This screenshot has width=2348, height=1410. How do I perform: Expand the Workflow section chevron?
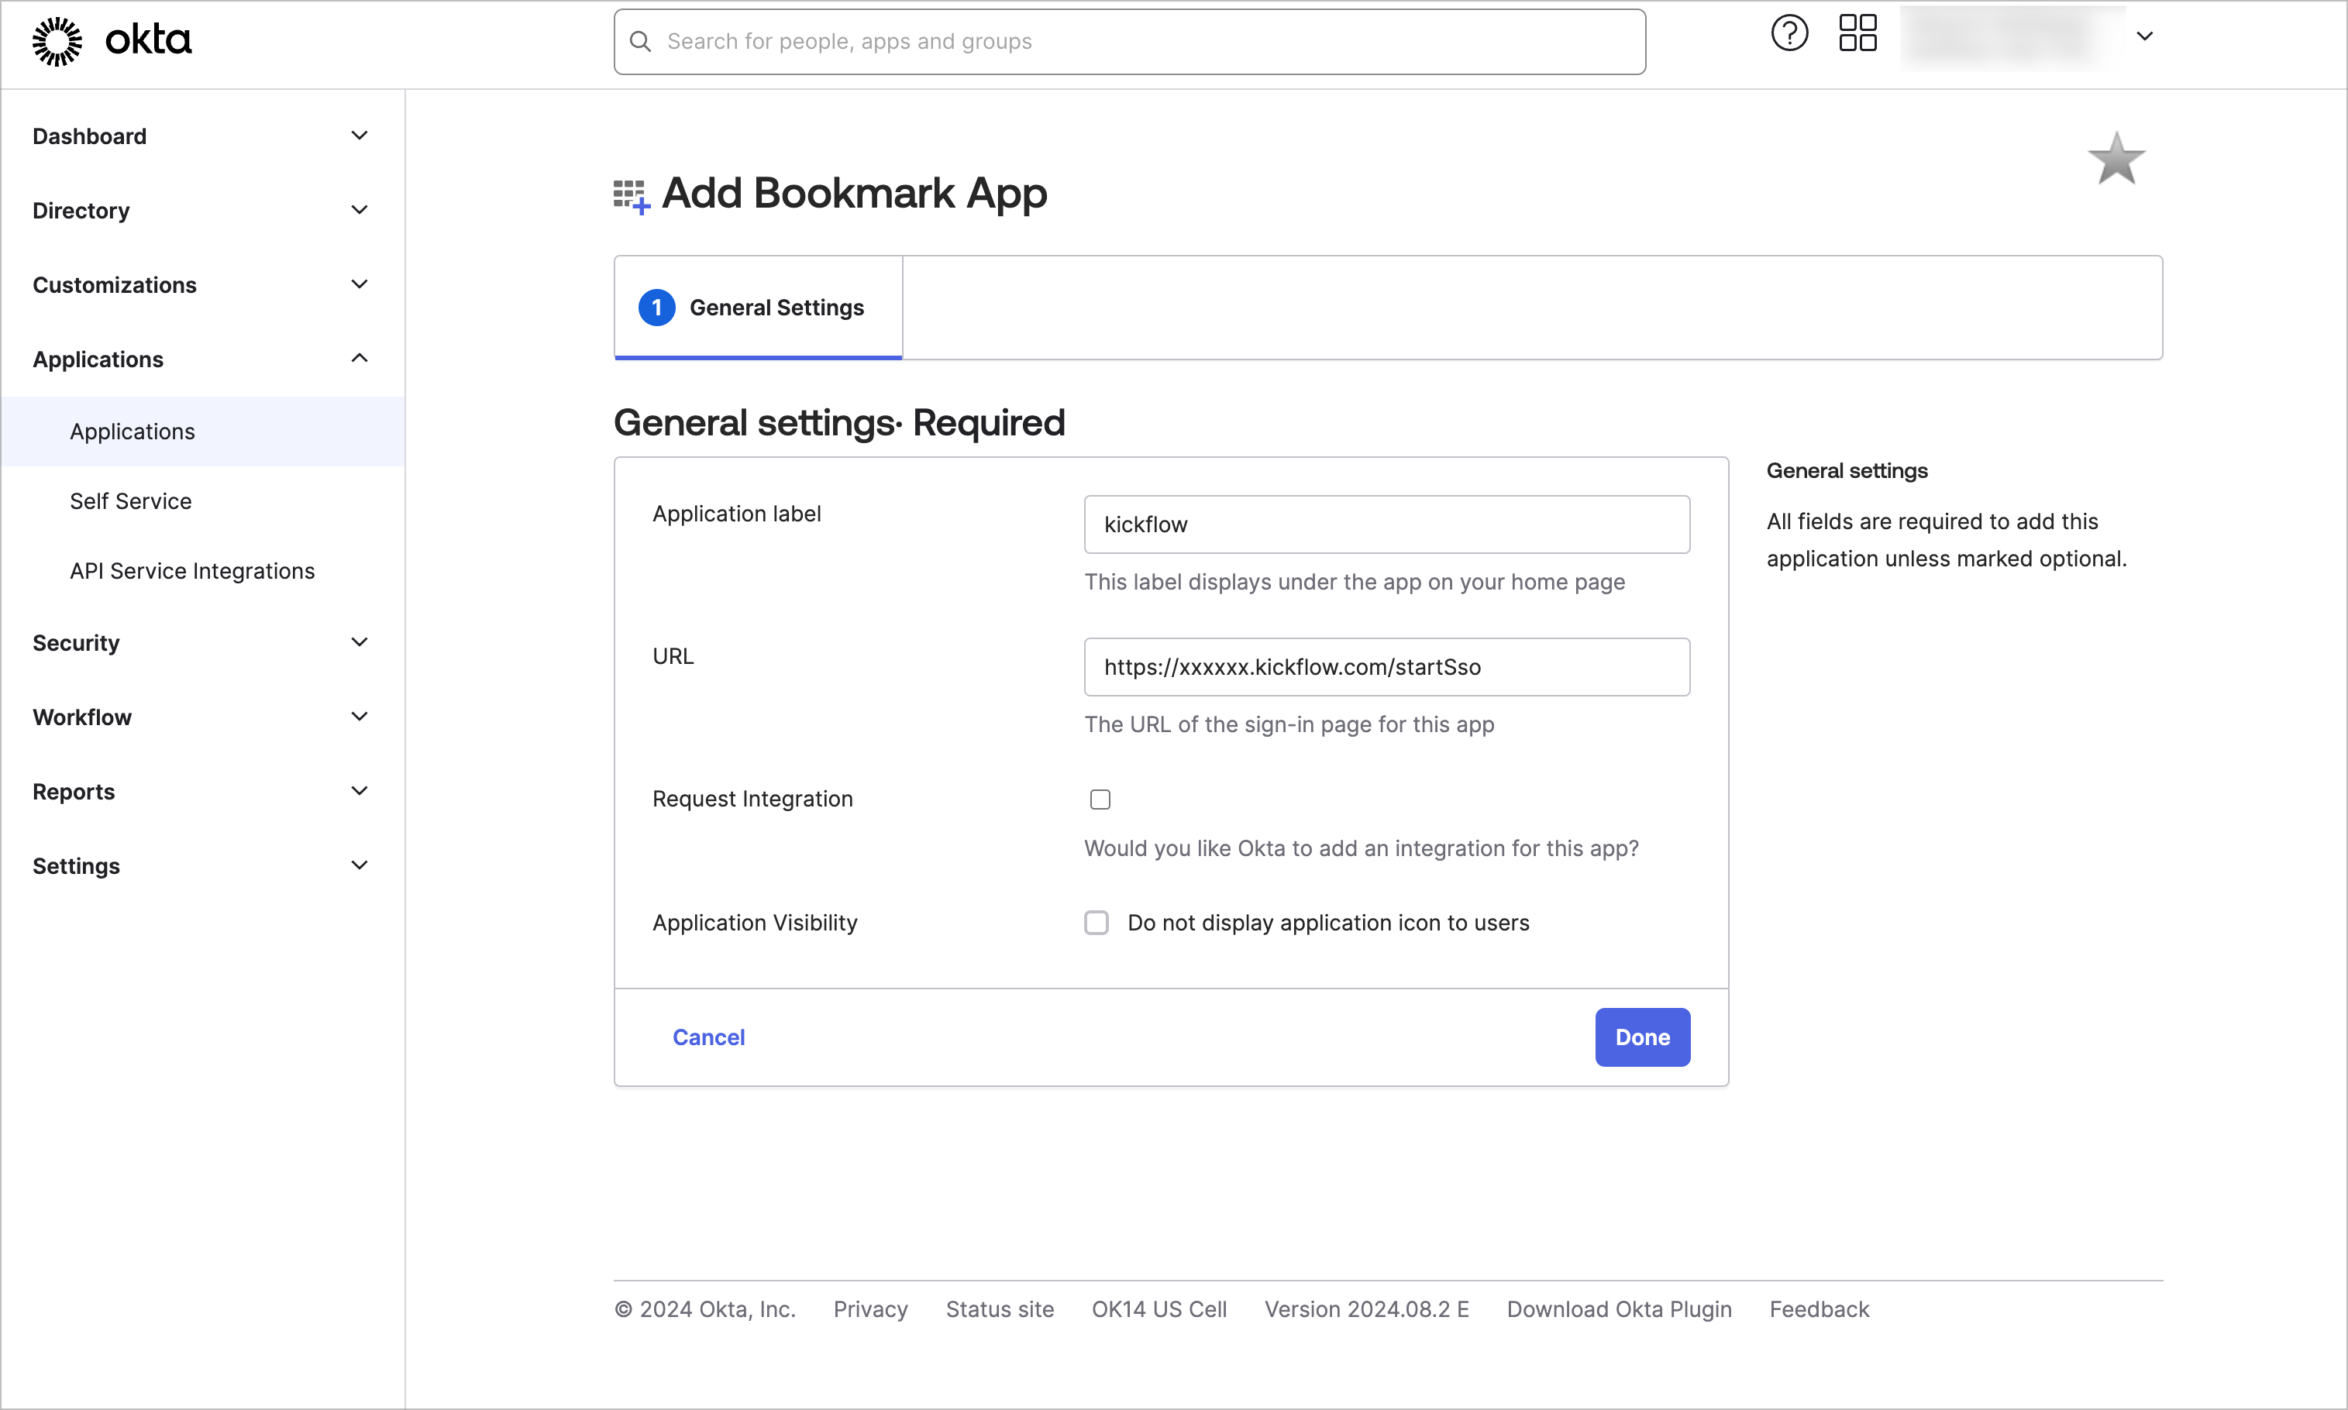coord(360,717)
